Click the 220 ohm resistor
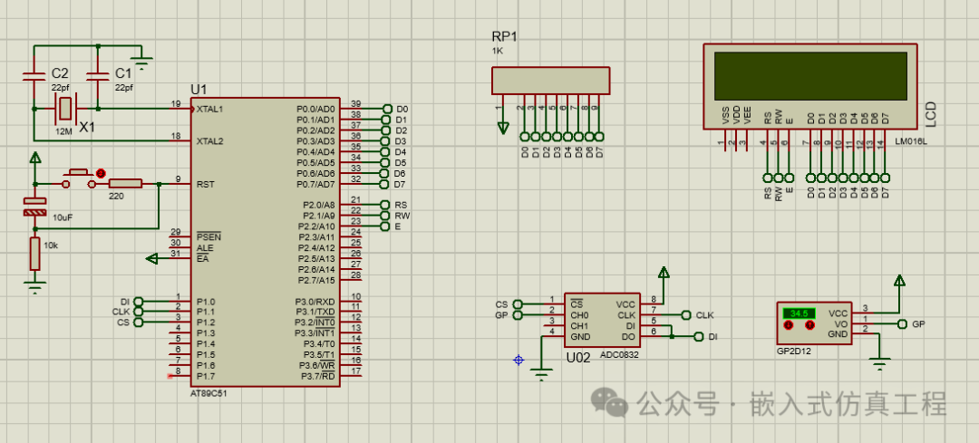The image size is (979, 443). [125, 184]
